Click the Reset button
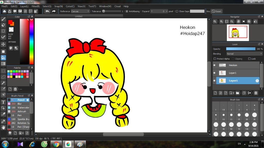Screen dimensions: 264x148 point(217,11)
